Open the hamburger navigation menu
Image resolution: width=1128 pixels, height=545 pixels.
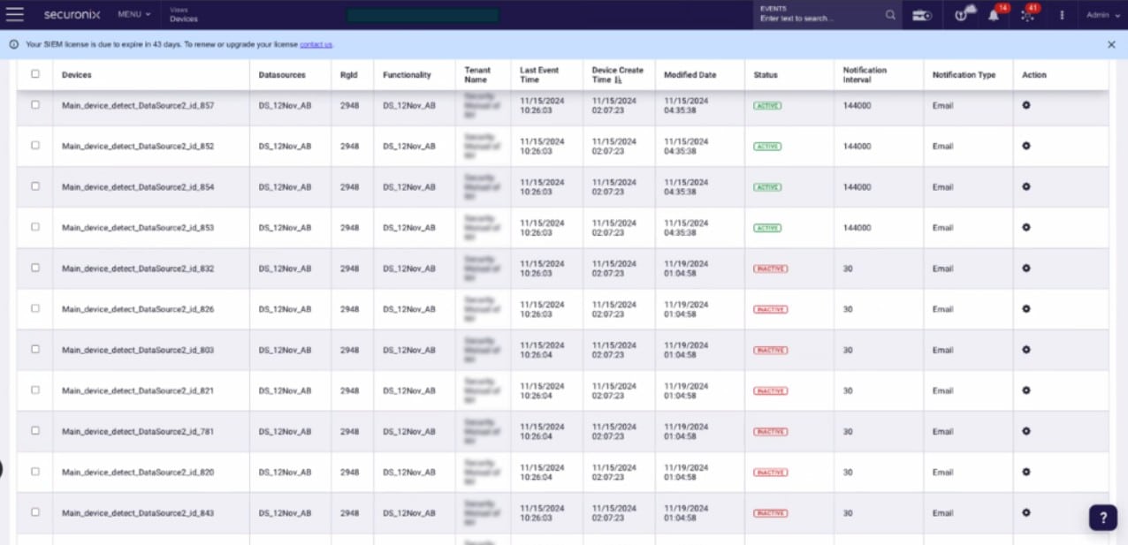15,14
